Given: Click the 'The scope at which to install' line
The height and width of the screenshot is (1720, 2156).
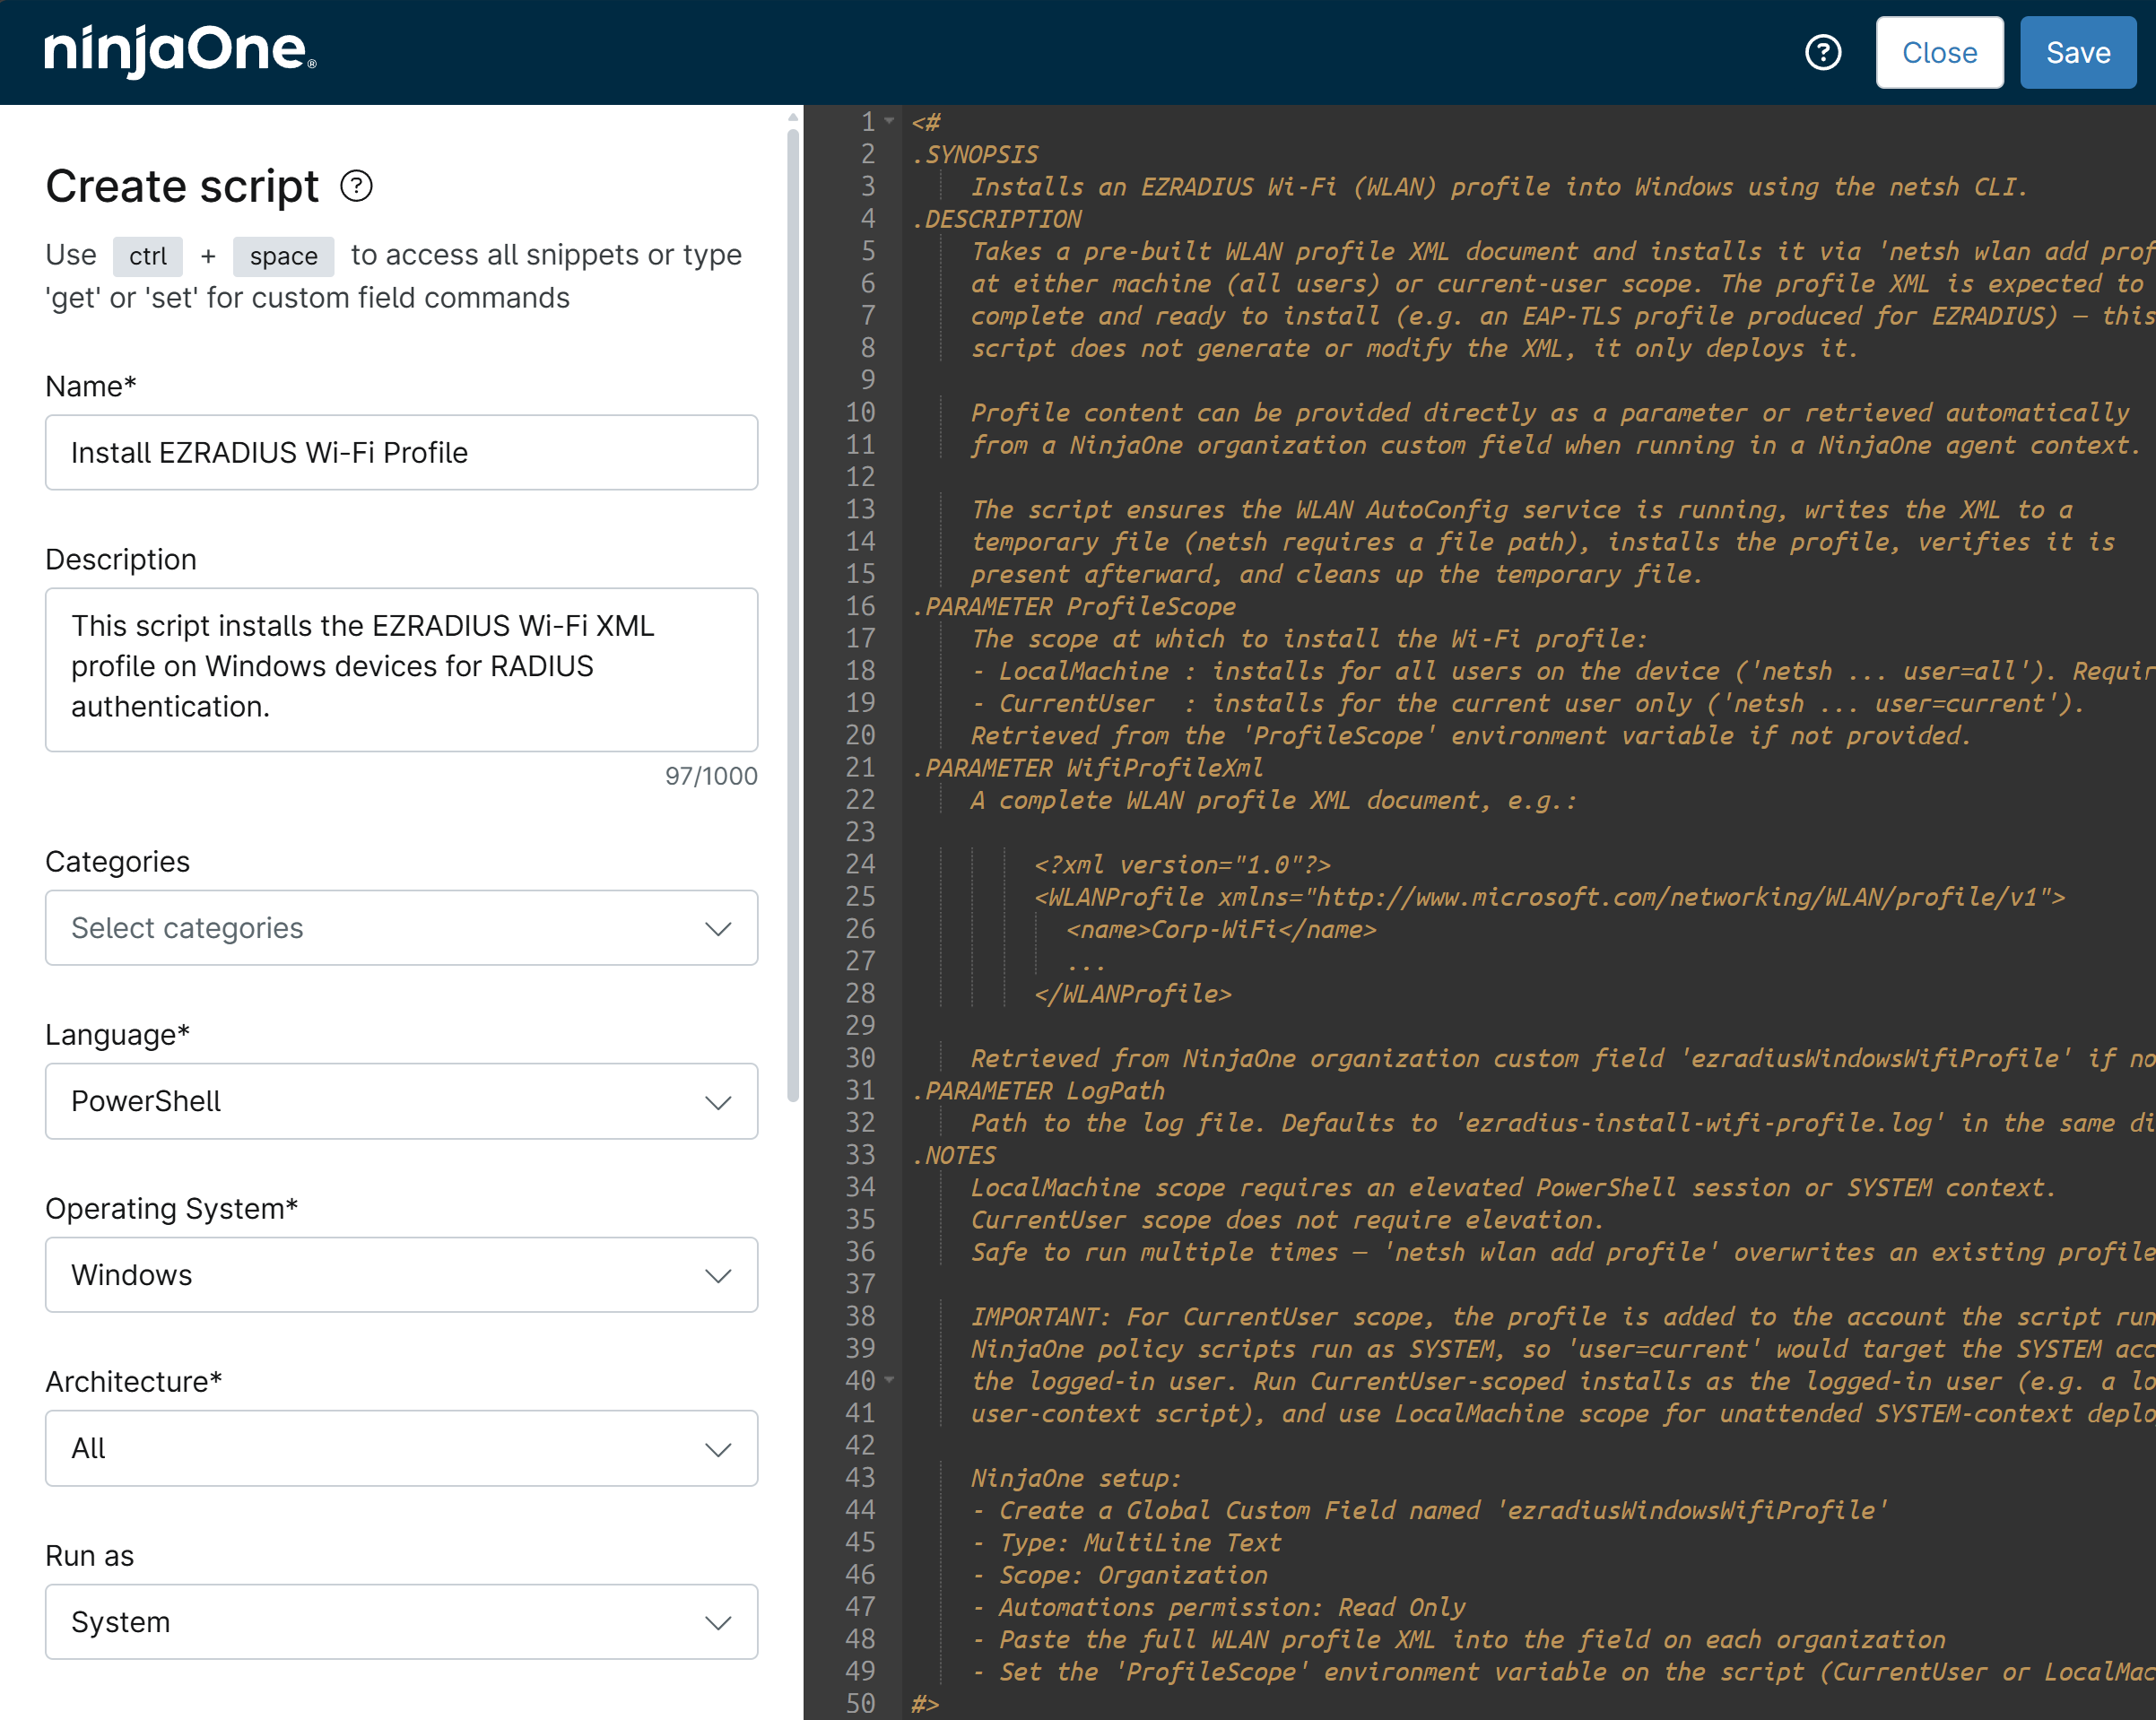Looking at the screenshot, I should pyautogui.click(x=1309, y=638).
